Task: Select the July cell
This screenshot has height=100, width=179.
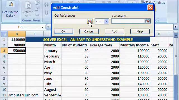Action: 52,84
